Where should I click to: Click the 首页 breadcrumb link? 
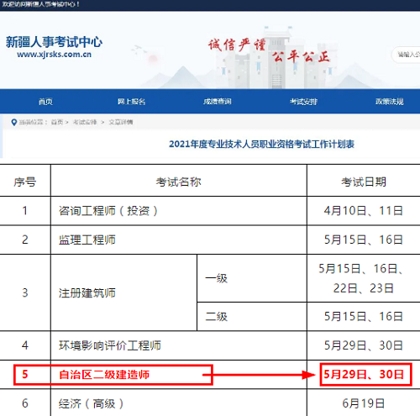(x=57, y=122)
